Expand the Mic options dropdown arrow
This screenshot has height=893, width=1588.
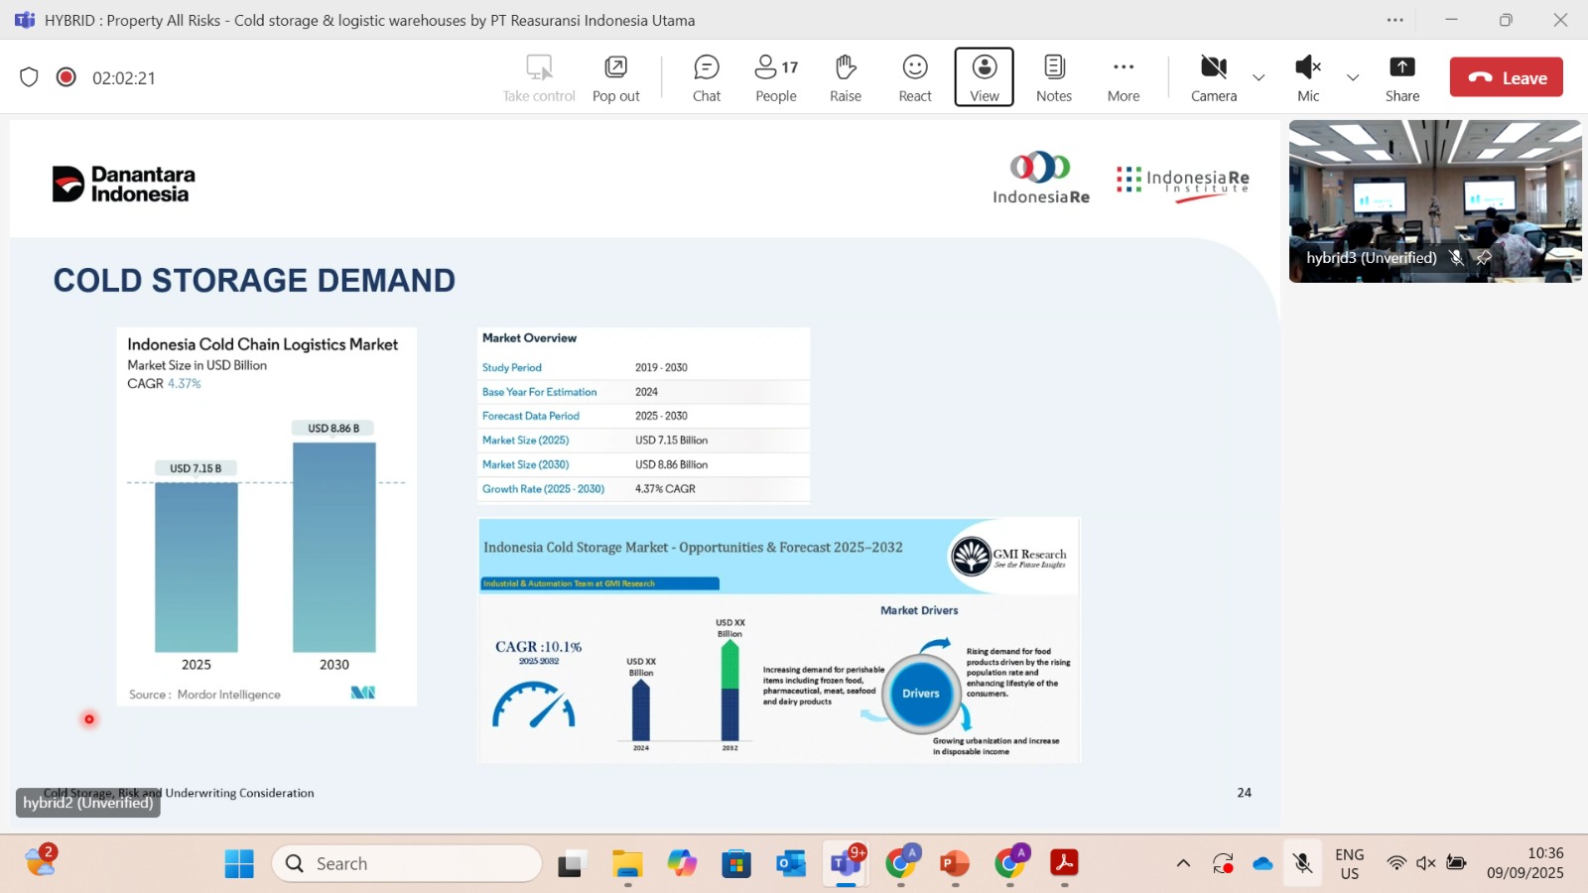click(1353, 77)
